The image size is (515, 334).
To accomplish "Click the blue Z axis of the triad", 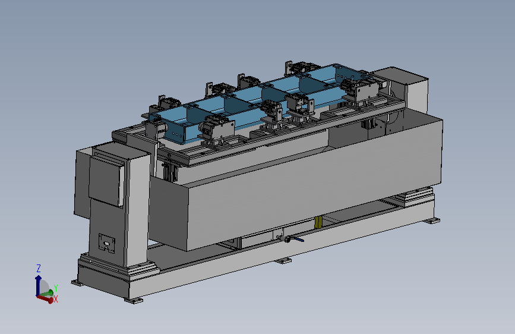I will click(38, 285).
